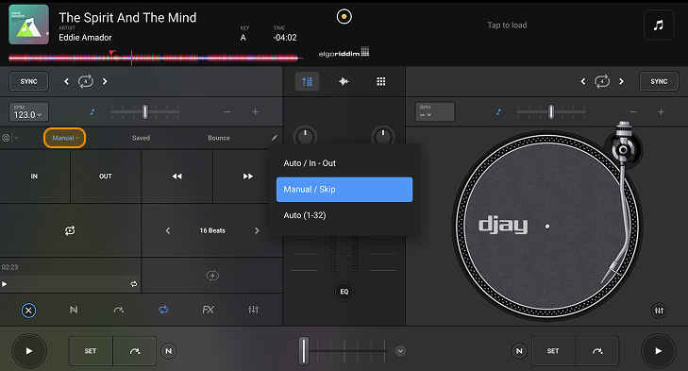Open left deck EQ sliders tool

tap(253, 310)
